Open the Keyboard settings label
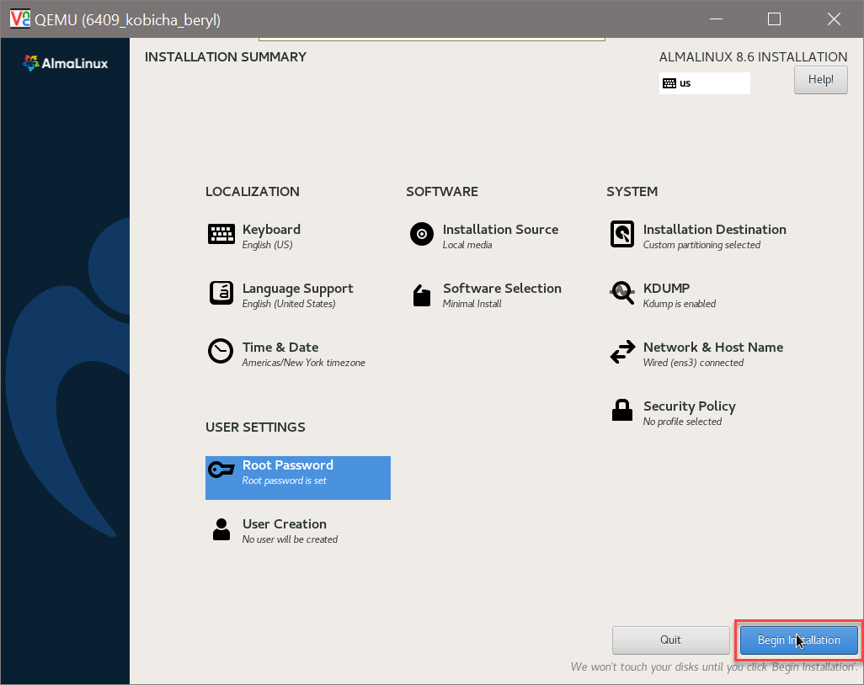Viewport: 864px width, 685px height. [271, 229]
